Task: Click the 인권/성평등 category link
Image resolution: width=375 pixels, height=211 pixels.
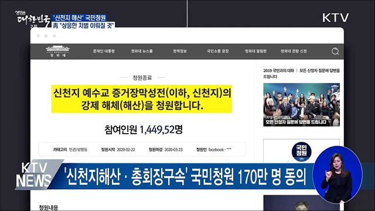Action: coord(78,149)
